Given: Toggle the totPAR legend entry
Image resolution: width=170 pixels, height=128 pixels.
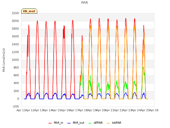Looking at the screenshot, I should coord(114,123).
